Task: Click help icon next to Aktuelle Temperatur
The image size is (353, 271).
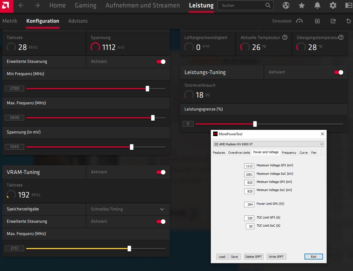Action: (x=285, y=37)
